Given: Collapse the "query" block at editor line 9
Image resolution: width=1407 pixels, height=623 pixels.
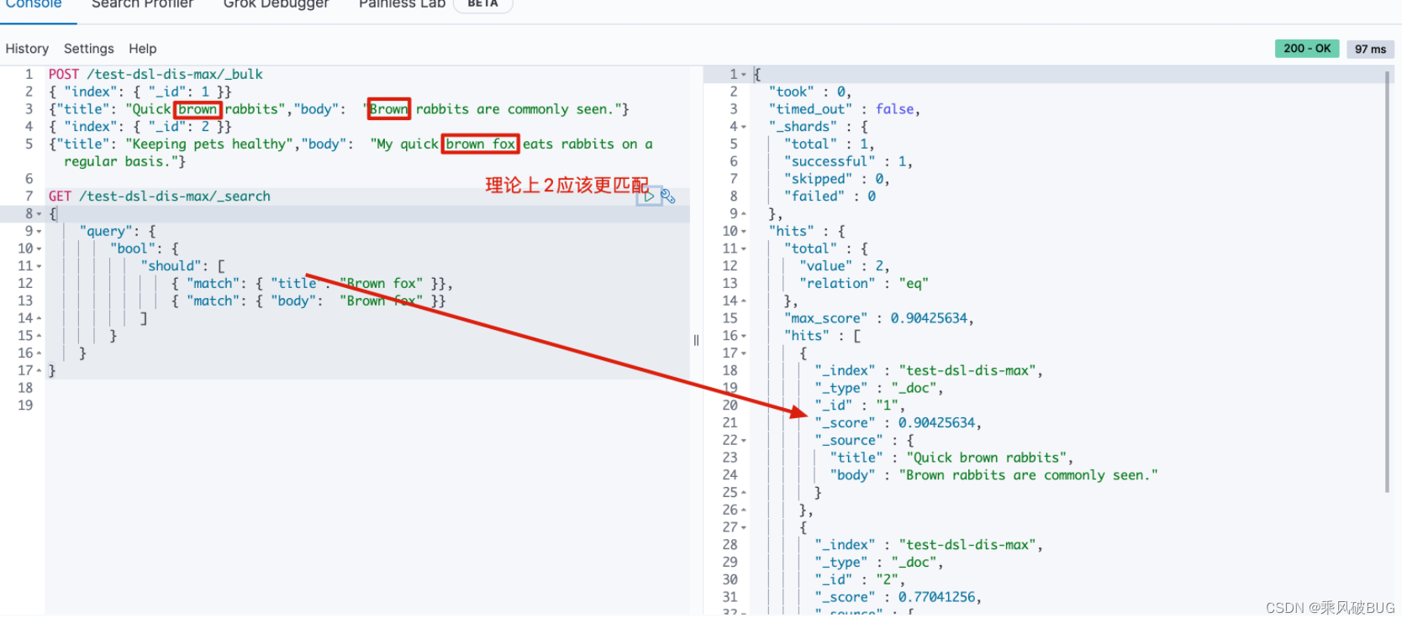Looking at the screenshot, I should (39, 232).
